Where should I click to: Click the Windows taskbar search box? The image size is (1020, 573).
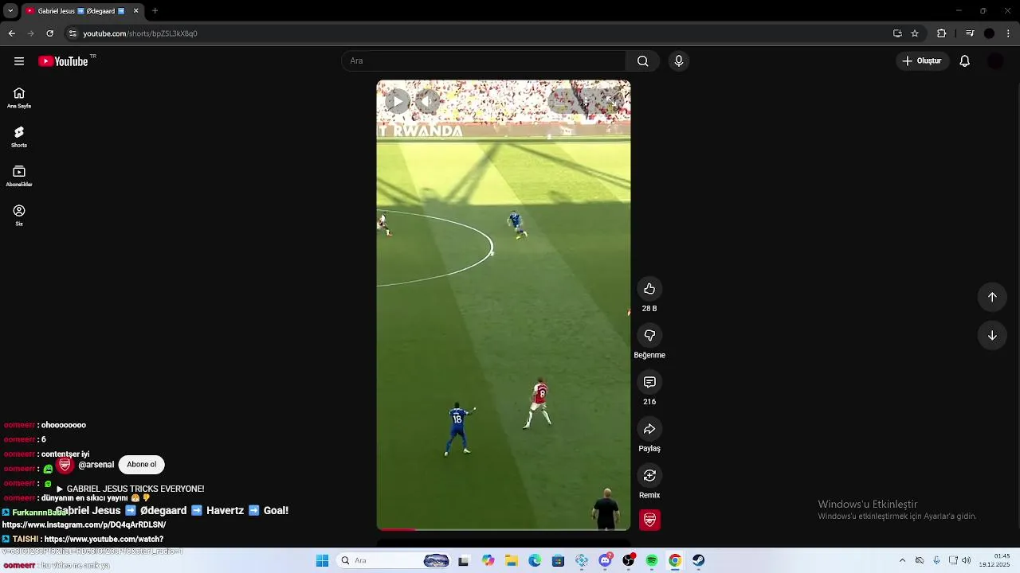(x=394, y=560)
